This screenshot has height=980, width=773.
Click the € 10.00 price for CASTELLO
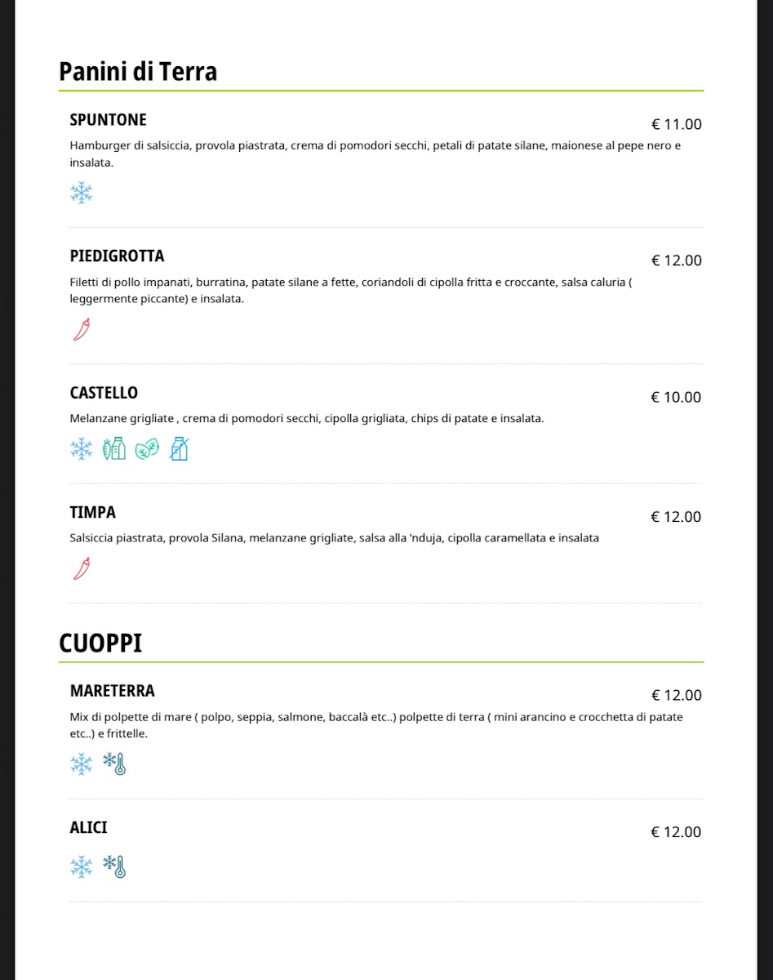676,398
